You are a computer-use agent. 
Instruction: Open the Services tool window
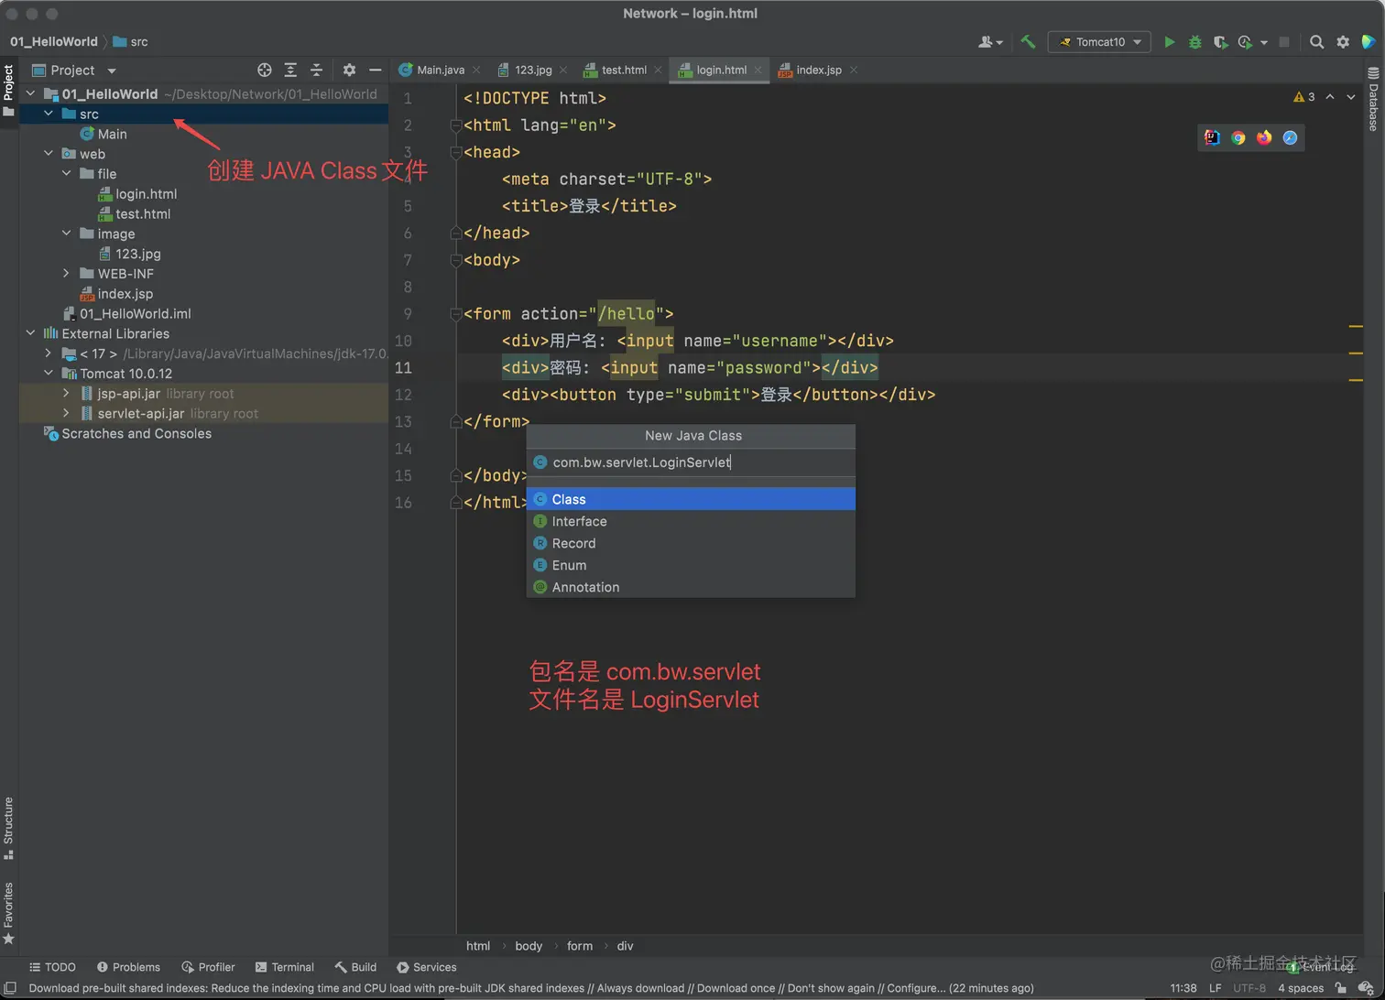click(x=427, y=967)
